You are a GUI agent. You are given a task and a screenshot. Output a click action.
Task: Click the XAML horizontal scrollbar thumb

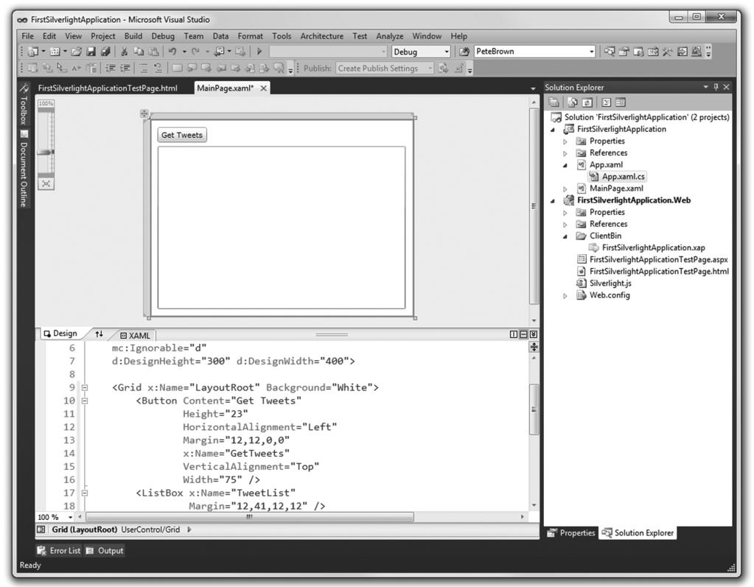coord(249,517)
